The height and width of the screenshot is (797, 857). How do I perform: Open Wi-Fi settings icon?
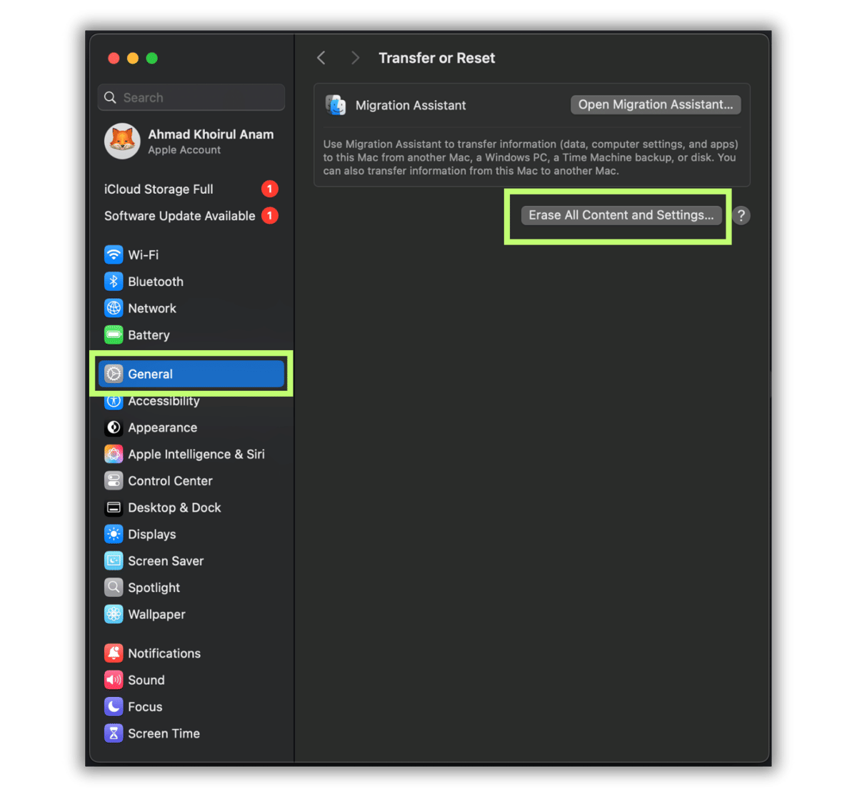click(114, 254)
